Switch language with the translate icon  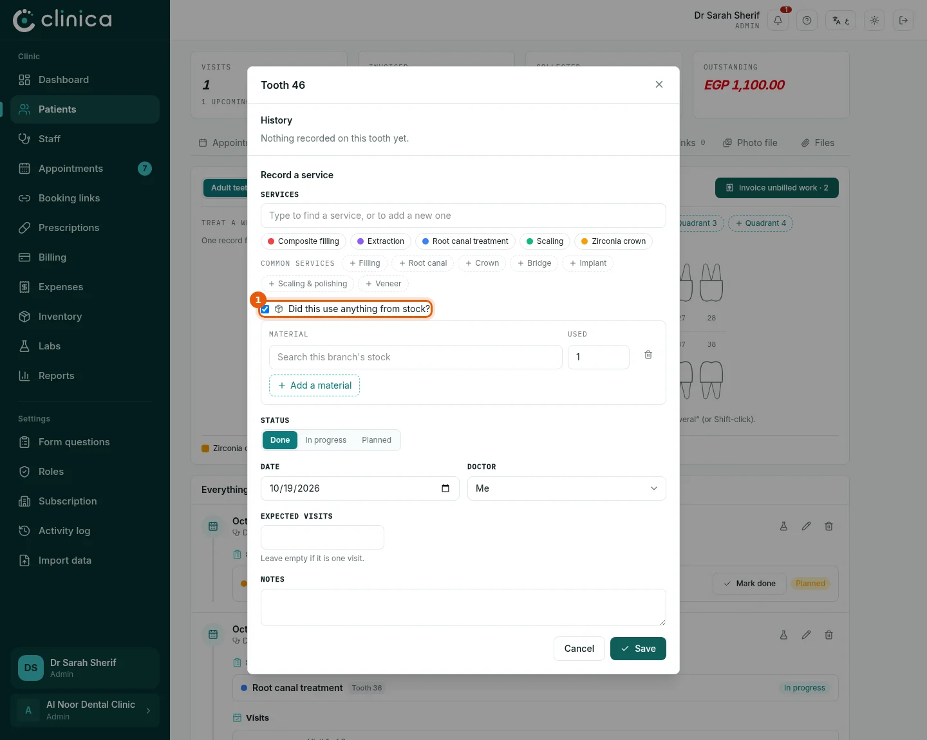[x=841, y=21]
